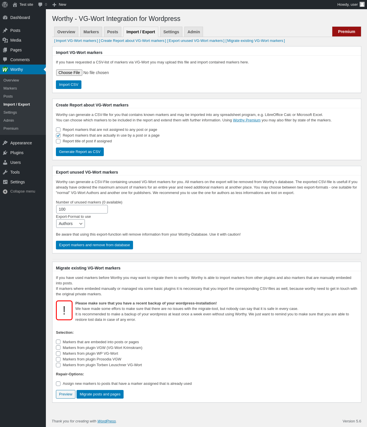Click the Users person icon

click(5, 162)
